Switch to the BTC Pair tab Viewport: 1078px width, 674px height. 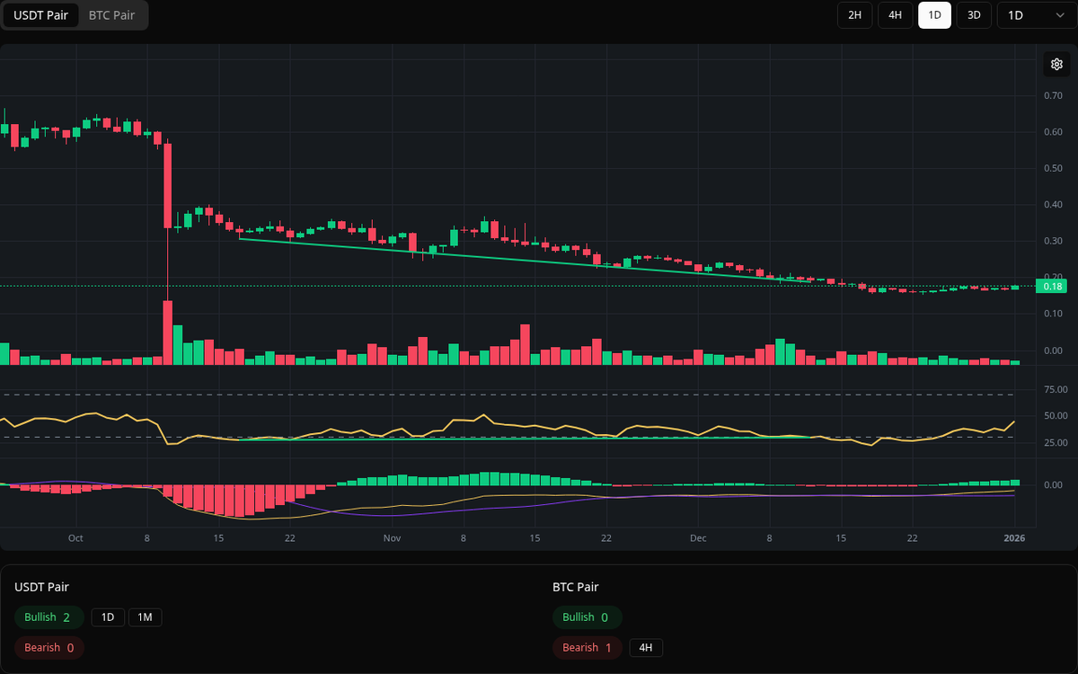coord(110,15)
